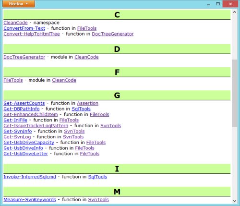
Task: Click the scrollbar up arrow
Action: 235,12
